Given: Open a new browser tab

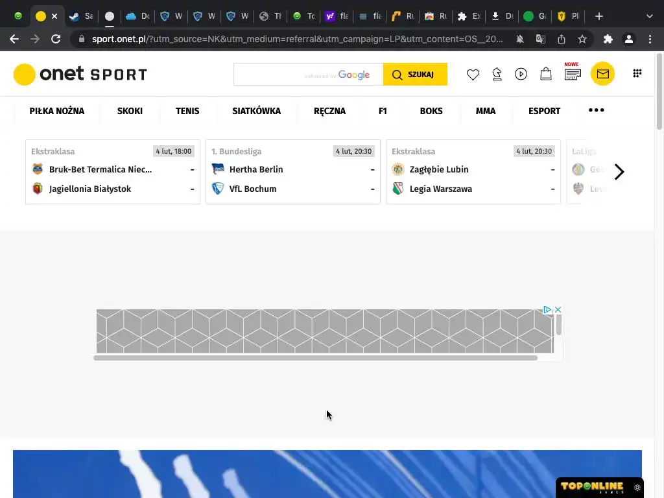Looking at the screenshot, I should click(599, 16).
